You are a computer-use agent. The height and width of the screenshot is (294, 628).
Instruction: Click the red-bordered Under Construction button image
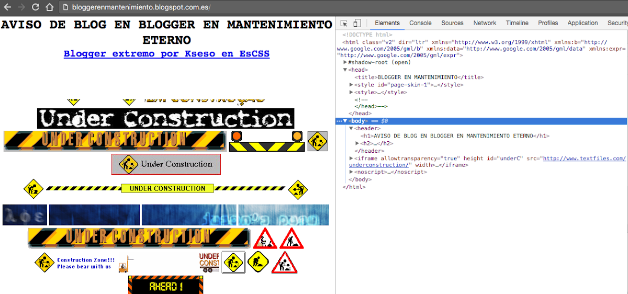pos(166,164)
